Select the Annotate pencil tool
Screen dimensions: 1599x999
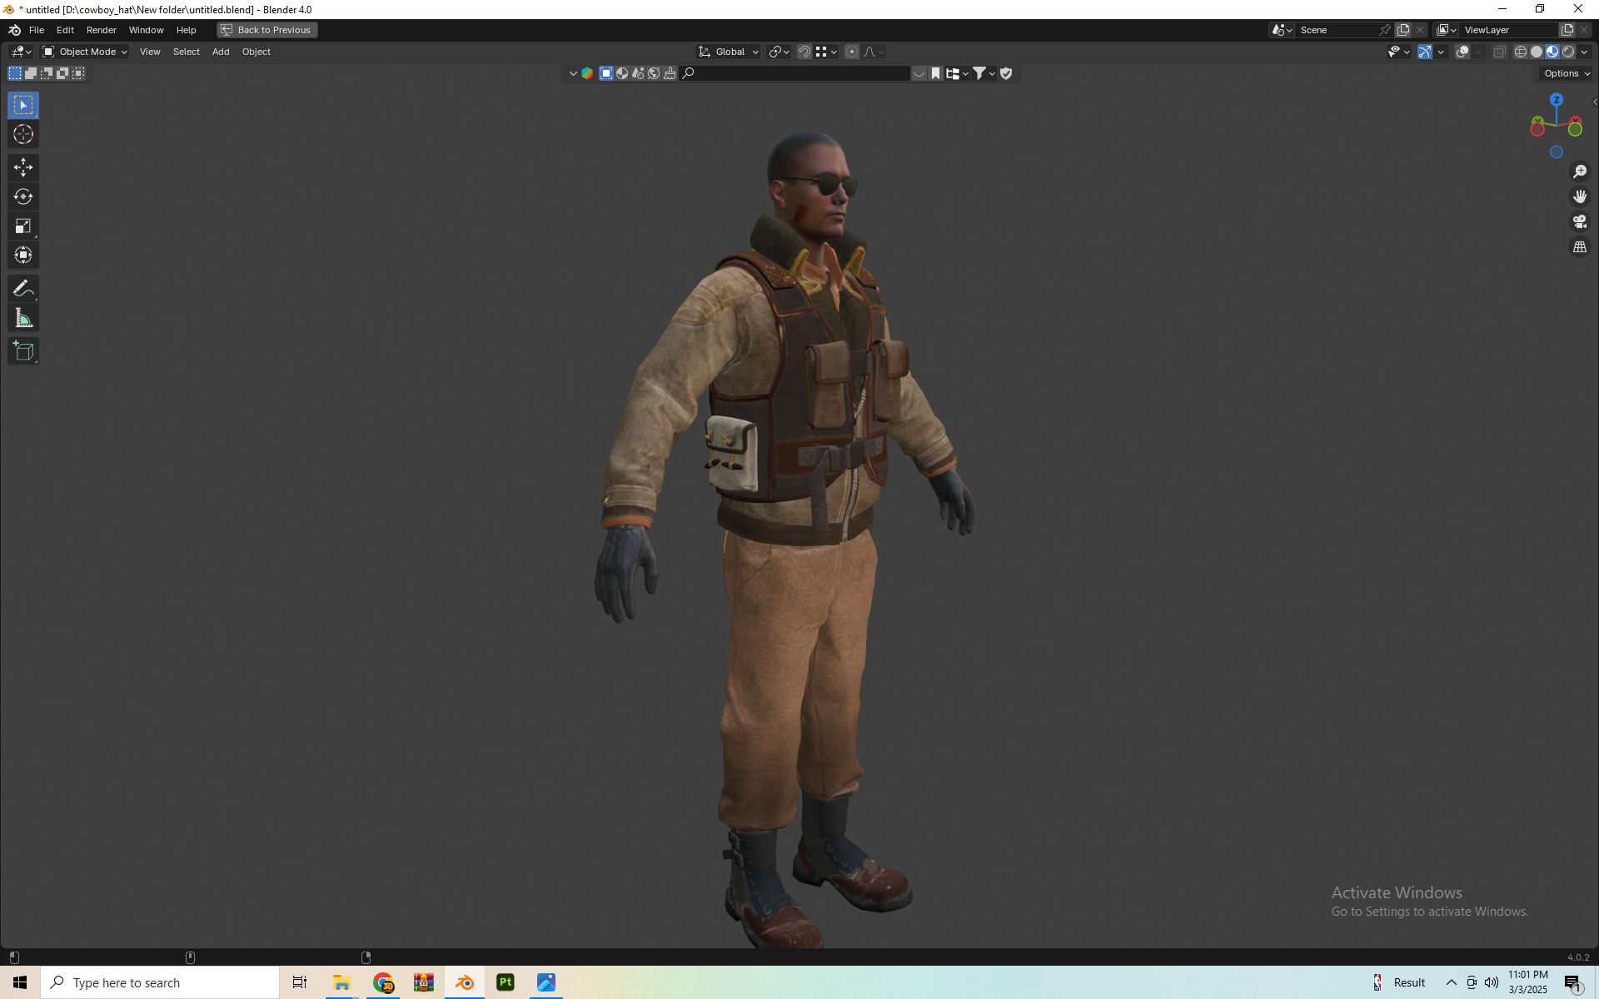click(x=23, y=289)
